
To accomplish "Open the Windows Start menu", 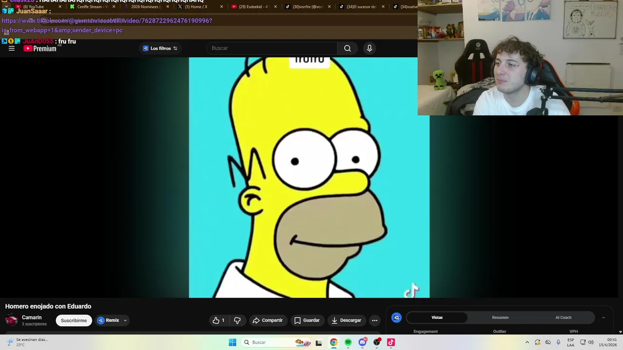I will point(233,342).
